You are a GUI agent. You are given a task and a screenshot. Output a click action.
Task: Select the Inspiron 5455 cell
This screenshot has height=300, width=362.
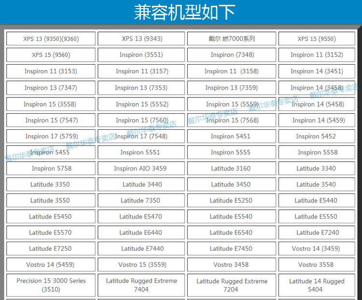[51, 152]
